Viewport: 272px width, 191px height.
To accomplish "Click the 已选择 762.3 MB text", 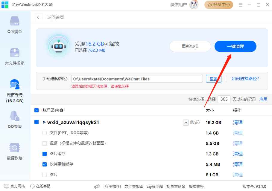I will point(90,50).
